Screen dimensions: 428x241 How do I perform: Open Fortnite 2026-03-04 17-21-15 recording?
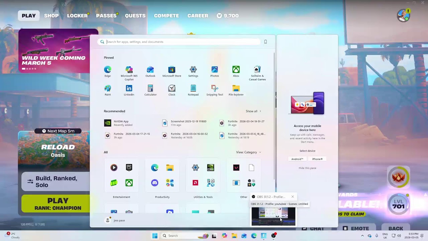coord(127,136)
